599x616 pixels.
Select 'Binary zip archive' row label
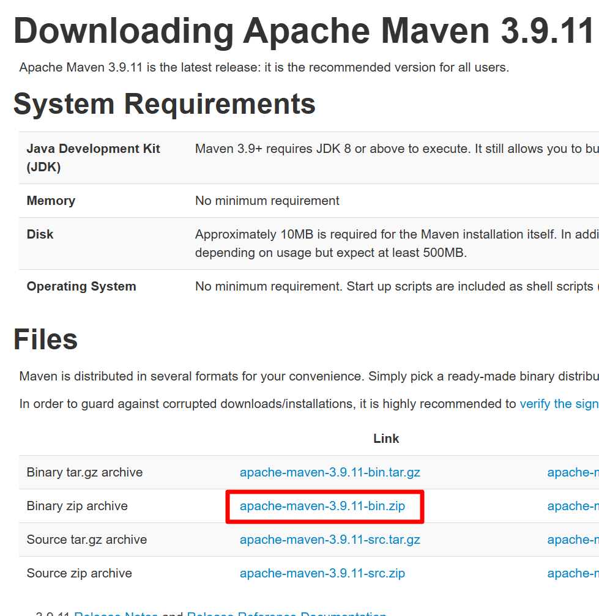(77, 506)
